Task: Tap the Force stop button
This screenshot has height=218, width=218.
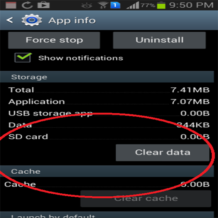Action: click(x=54, y=40)
